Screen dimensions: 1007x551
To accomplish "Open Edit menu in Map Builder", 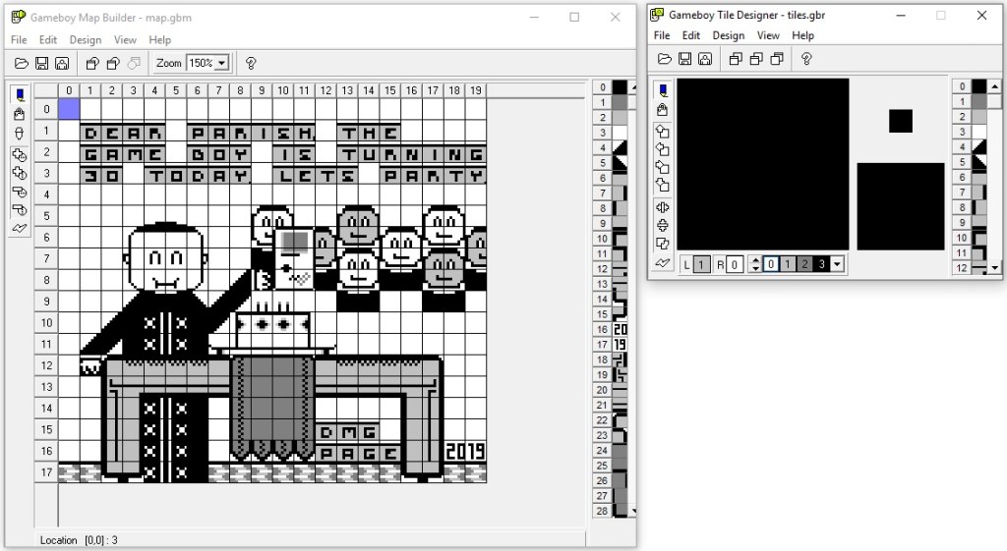I will click(48, 39).
